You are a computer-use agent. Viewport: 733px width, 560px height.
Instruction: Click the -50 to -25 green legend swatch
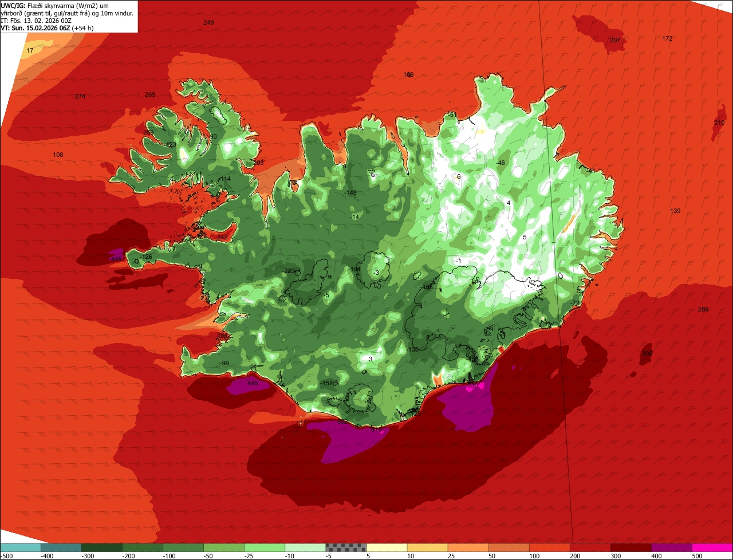(x=224, y=547)
